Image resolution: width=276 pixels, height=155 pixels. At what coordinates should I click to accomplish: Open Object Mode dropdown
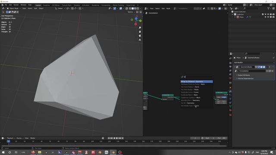click(13, 9)
